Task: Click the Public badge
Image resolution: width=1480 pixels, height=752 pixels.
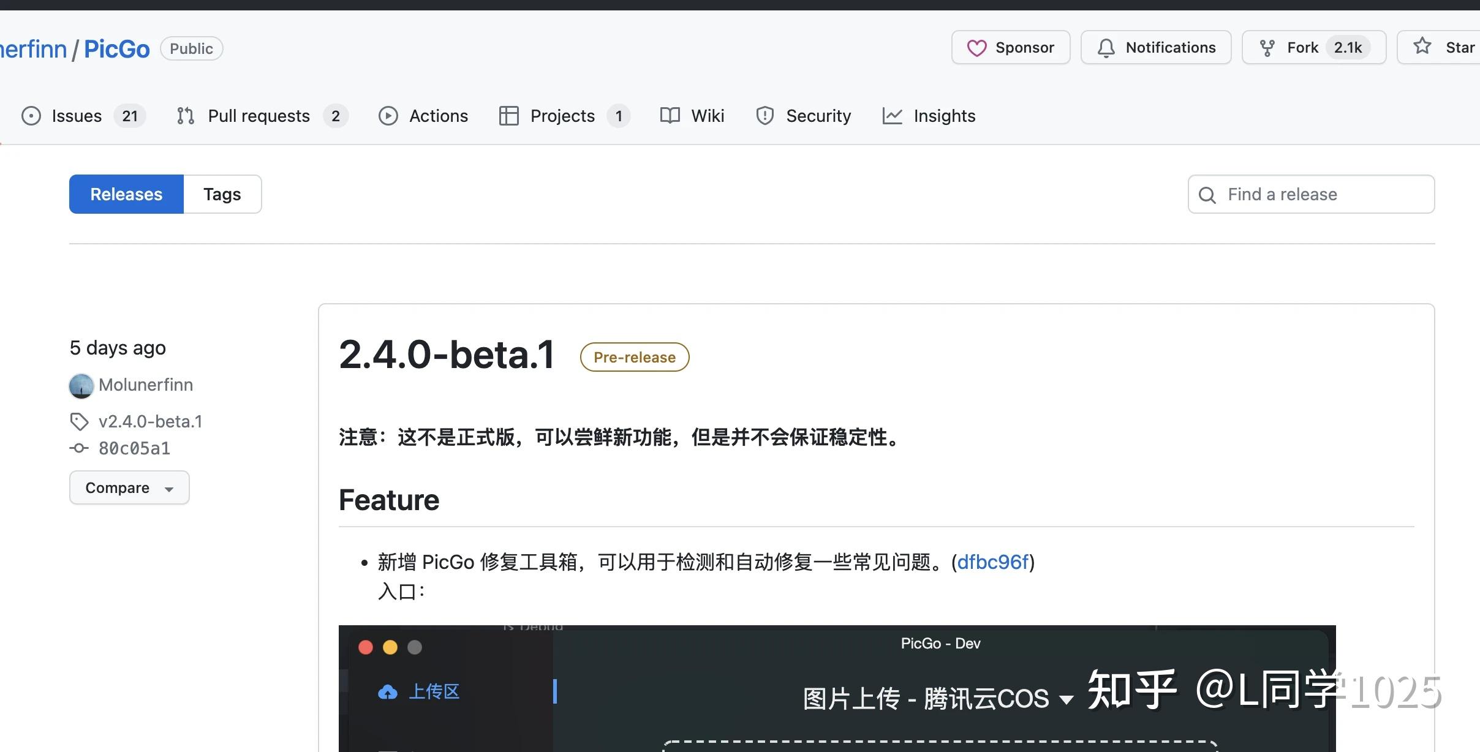Action: coord(191,48)
